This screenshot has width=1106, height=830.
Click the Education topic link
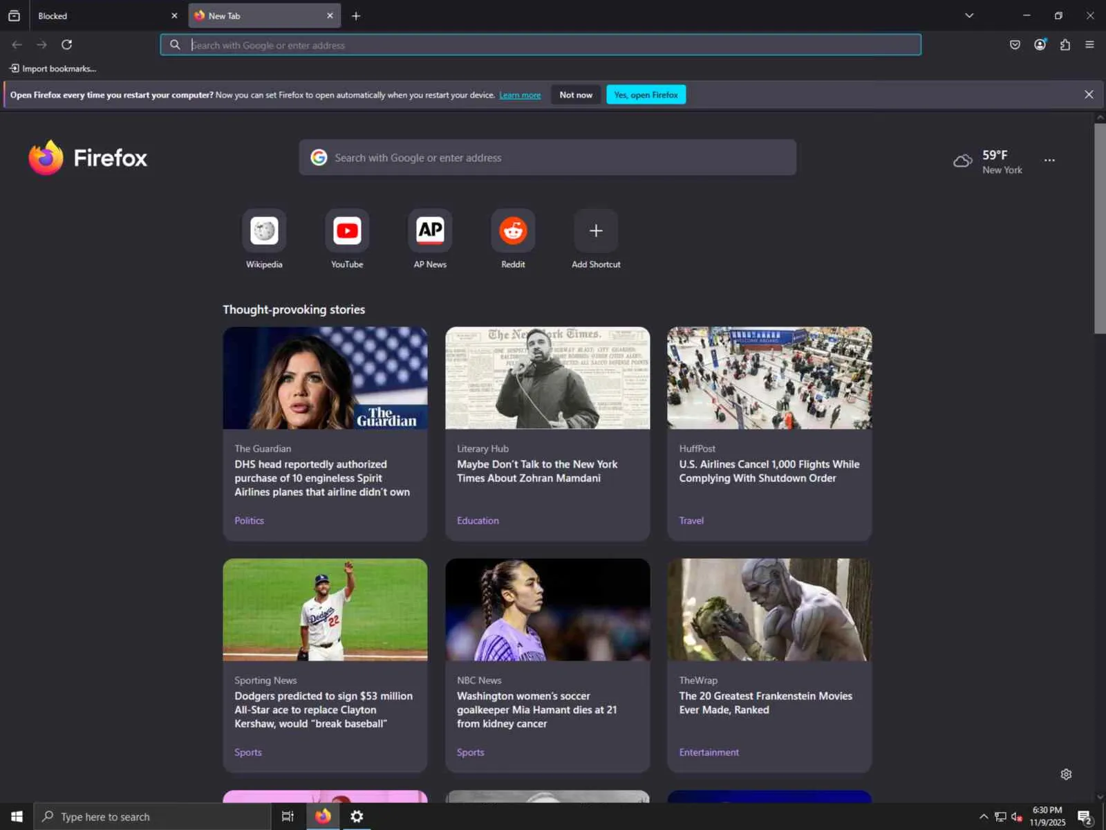click(x=478, y=520)
